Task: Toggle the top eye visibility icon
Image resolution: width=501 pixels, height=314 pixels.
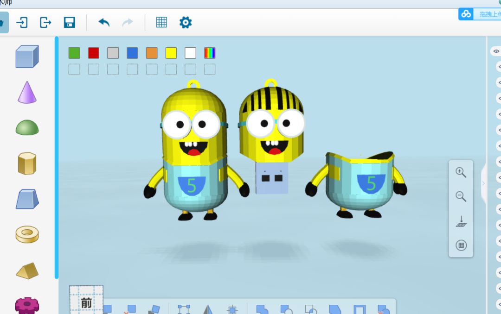Action: click(x=496, y=51)
